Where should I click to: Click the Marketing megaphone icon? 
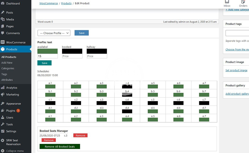(x=3, y=94)
